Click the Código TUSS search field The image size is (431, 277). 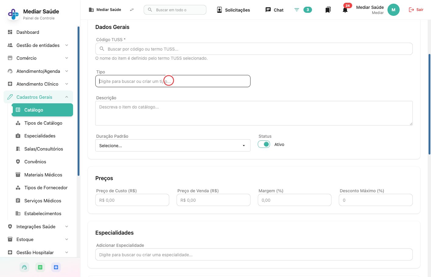click(254, 49)
